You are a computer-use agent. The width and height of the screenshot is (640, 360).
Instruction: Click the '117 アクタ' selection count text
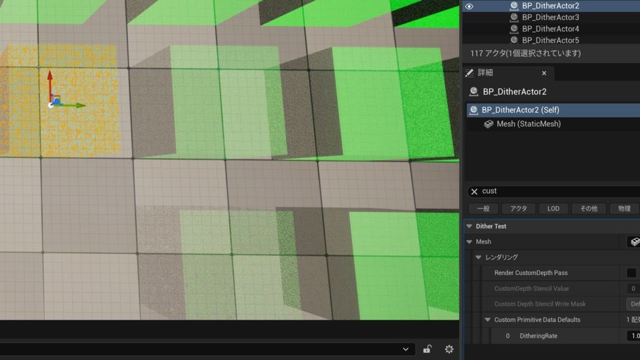(525, 54)
